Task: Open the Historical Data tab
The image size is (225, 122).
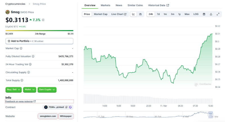Action: [159, 5]
